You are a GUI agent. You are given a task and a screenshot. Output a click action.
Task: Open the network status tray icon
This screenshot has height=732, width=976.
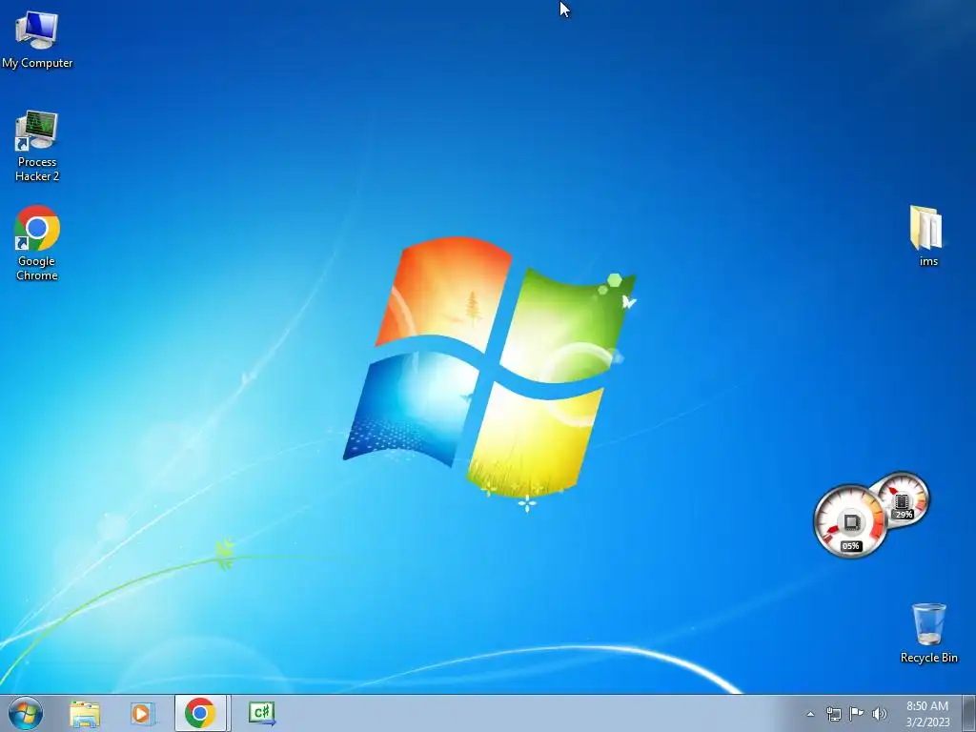[x=833, y=714]
